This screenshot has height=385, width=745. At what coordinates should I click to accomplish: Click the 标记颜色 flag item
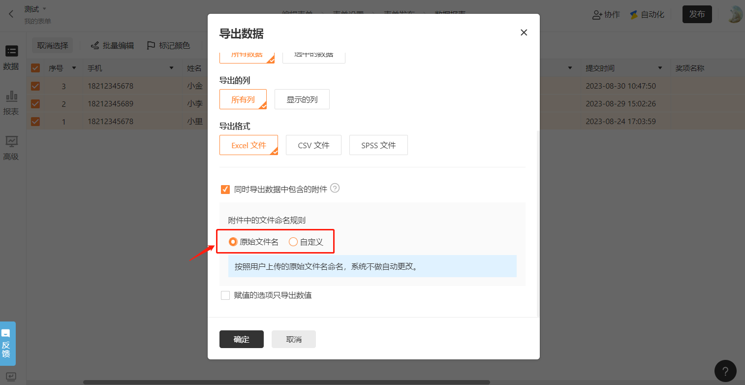[168, 46]
